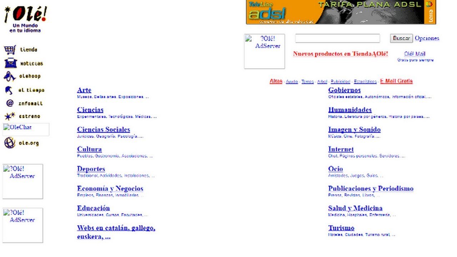Open the infomail @ icon
The height and width of the screenshot is (257, 457).
tap(10, 103)
